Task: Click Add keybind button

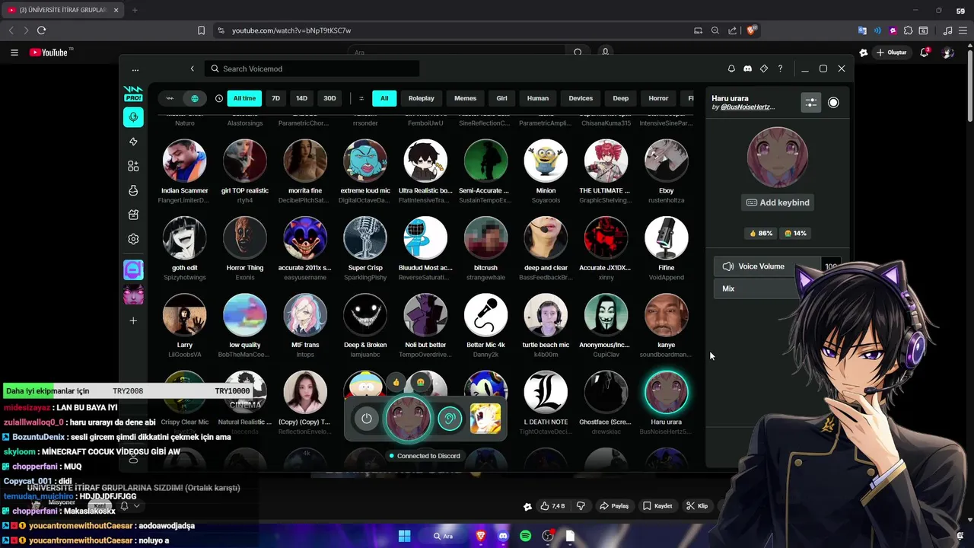Action: click(x=778, y=202)
